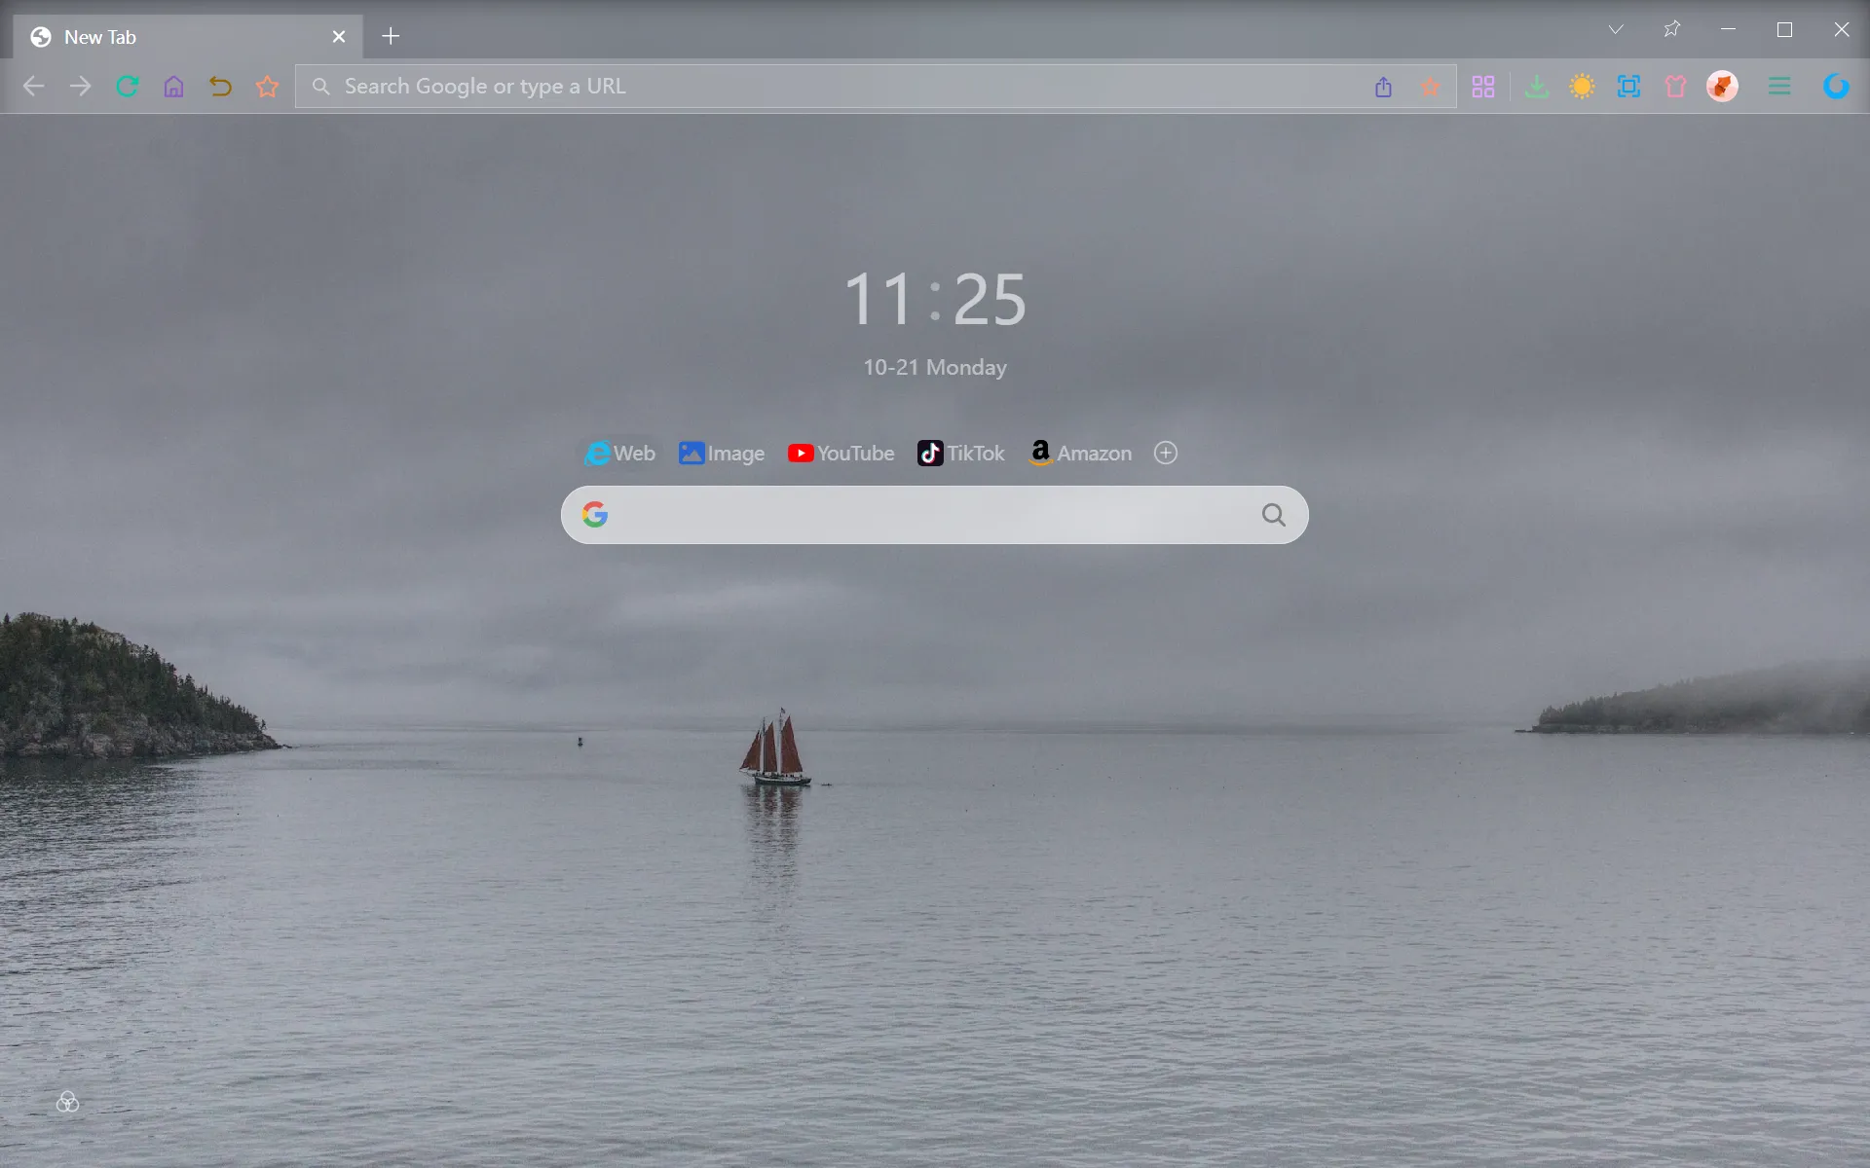The width and height of the screenshot is (1870, 1168).
Task: Click the share icon in the address bar
Action: tap(1384, 88)
